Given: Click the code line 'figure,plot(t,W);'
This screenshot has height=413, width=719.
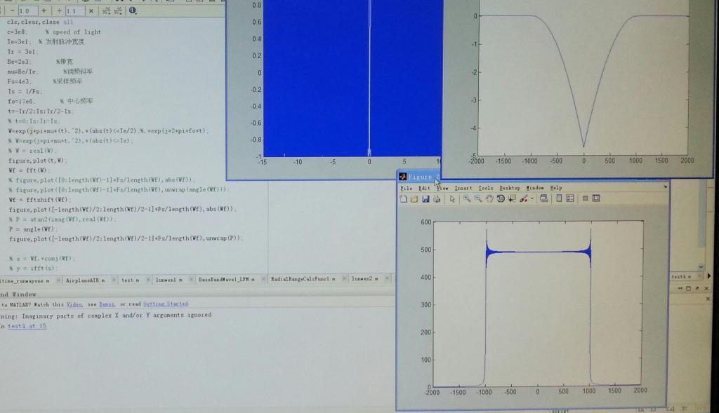Looking at the screenshot, I should click(38, 161).
